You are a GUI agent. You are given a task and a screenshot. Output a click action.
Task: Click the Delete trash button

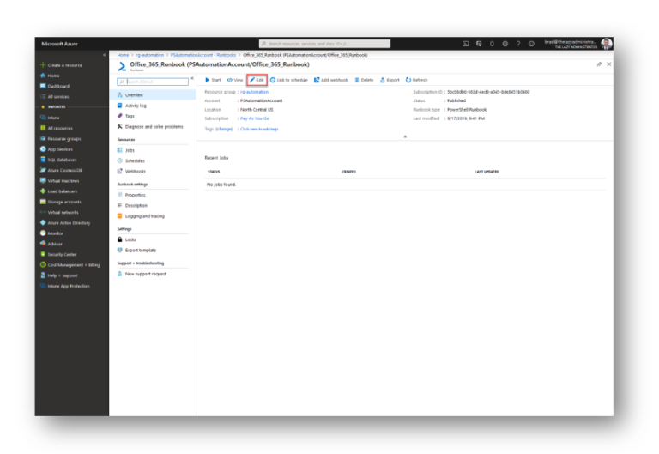364,80
